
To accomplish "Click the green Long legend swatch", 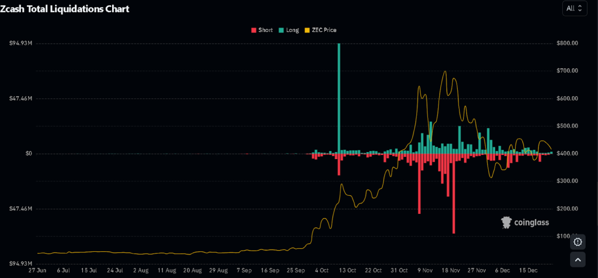I will click(x=281, y=30).
